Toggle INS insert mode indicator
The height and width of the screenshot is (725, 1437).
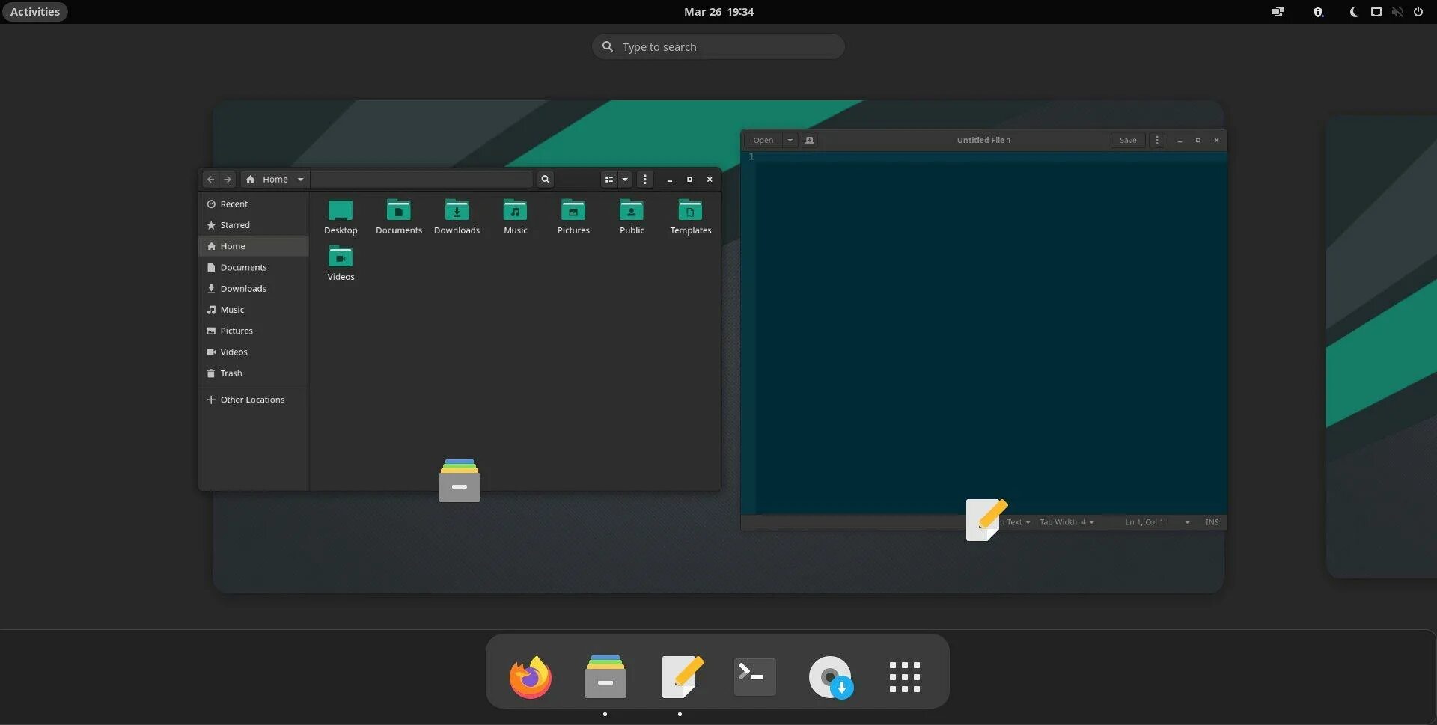(1212, 522)
